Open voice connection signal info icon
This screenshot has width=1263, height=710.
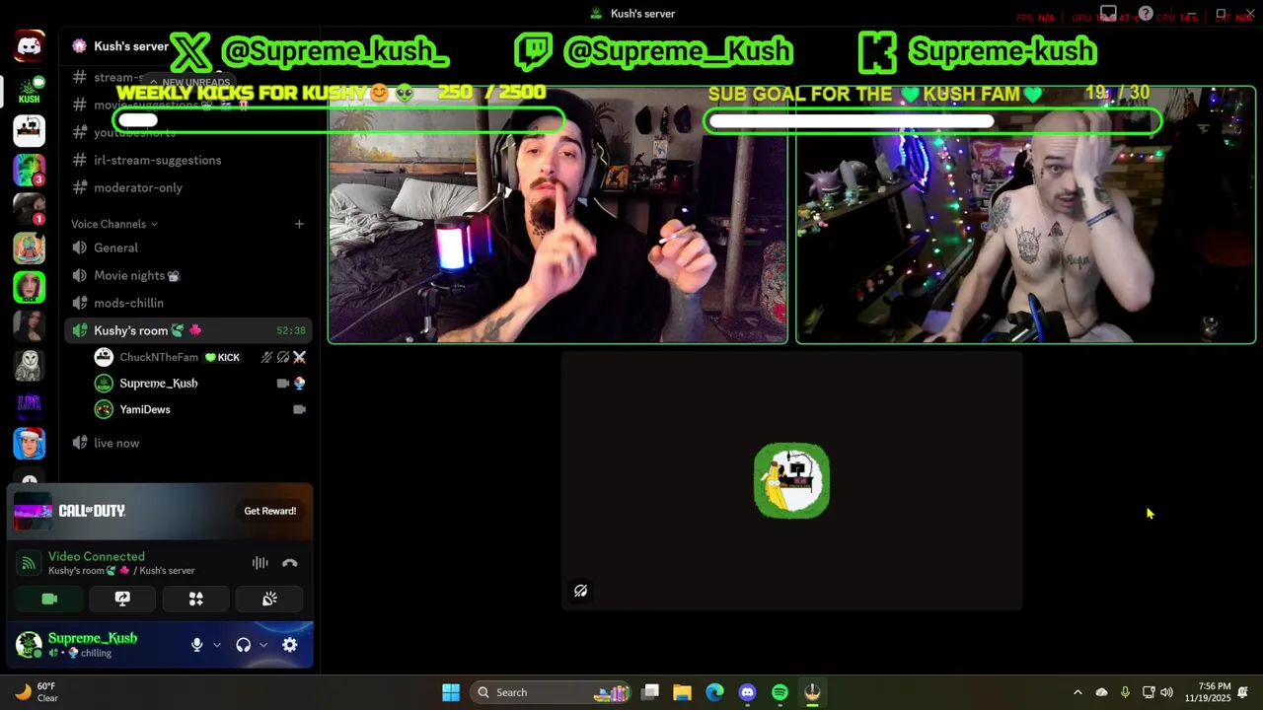[x=29, y=563]
